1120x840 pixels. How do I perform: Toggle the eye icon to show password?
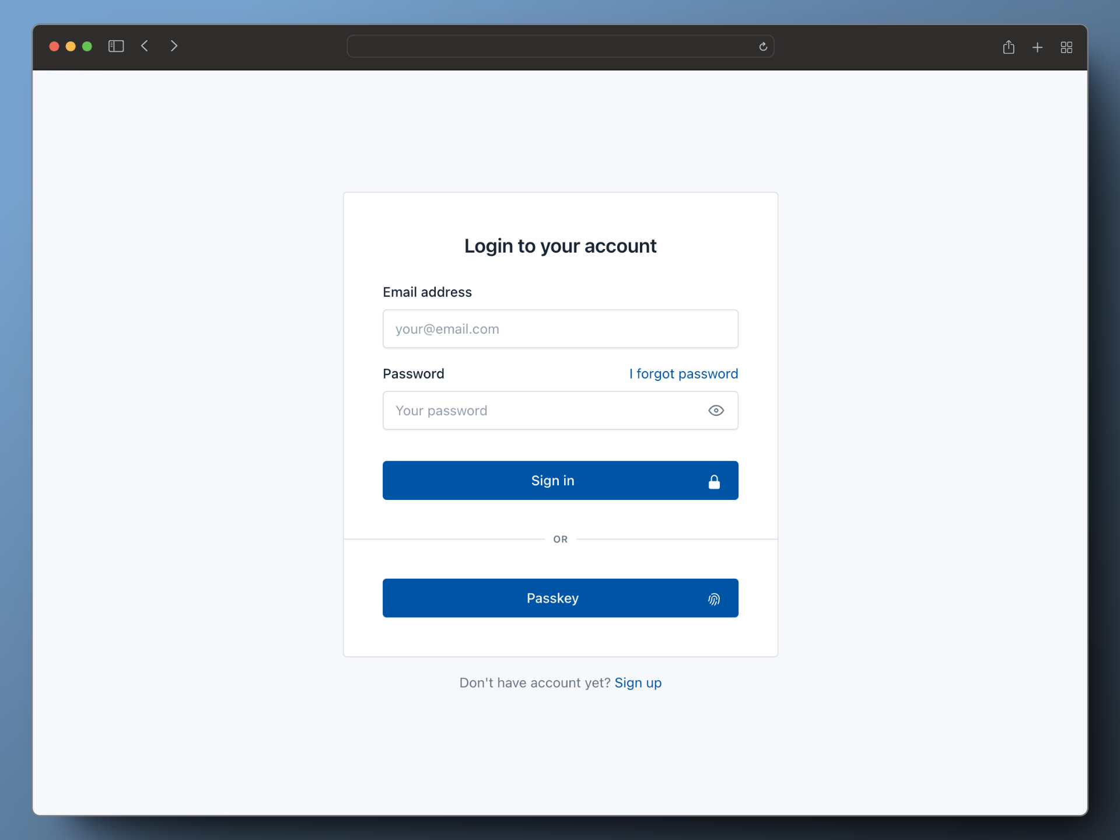716,409
